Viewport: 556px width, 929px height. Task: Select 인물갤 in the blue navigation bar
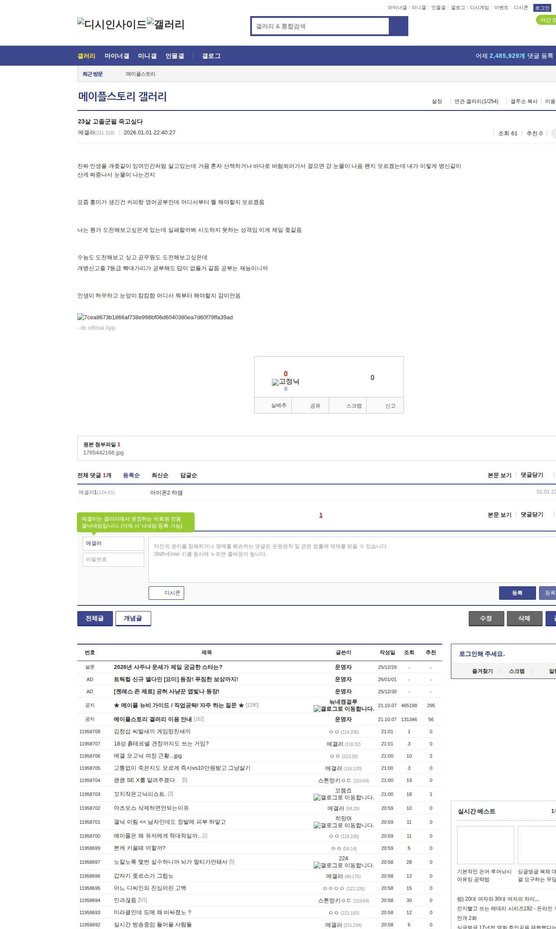pos(175,56)
